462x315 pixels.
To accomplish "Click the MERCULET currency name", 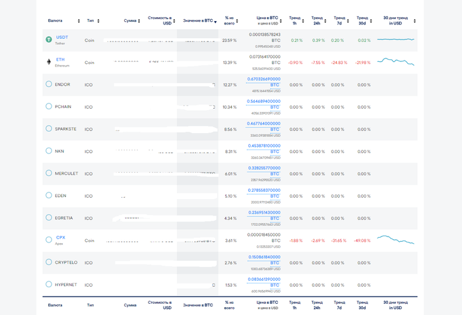I will 67,173.
